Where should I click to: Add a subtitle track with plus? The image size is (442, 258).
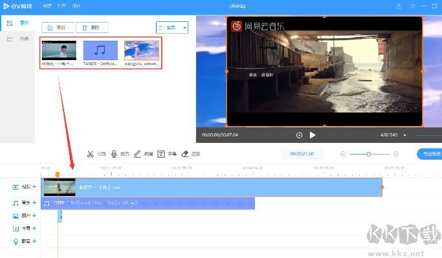coord(34,228)
